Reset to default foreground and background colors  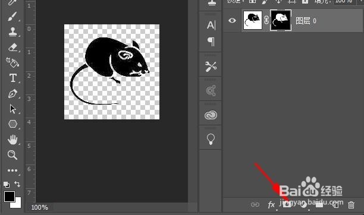click(7, 185)
